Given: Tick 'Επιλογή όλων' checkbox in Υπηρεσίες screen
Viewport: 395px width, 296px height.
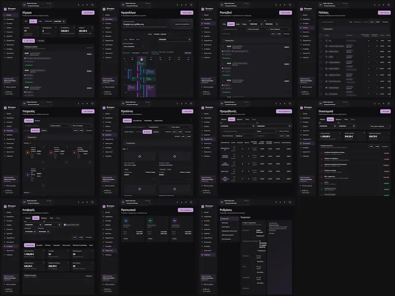Looking at the screenshot, I should [x=26, y=138].
